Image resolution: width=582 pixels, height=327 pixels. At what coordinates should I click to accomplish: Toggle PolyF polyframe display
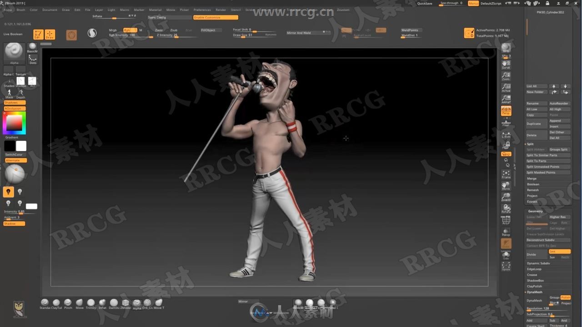pyautogui.click(x=506, y=221)
